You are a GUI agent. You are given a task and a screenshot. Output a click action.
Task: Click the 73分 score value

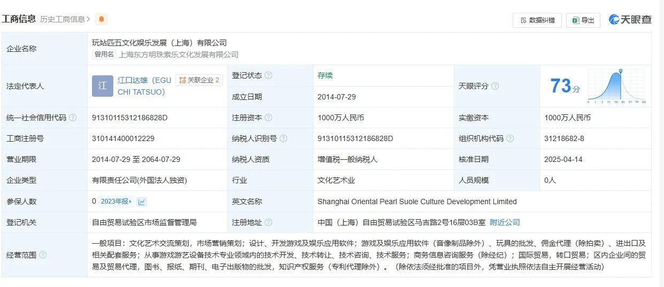point(565,86)
